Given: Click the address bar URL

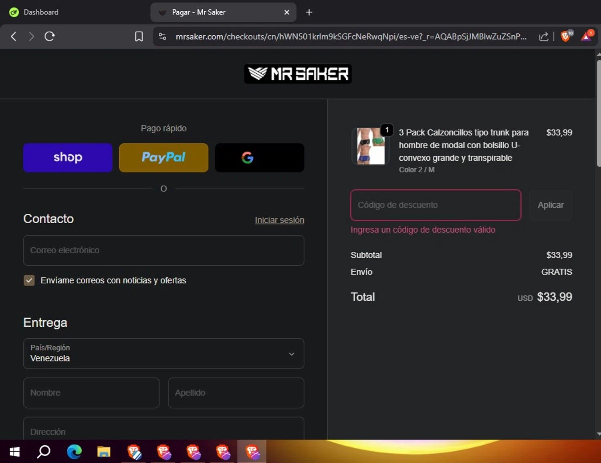Looking at the screenshot, I should [x=351, y=36].
